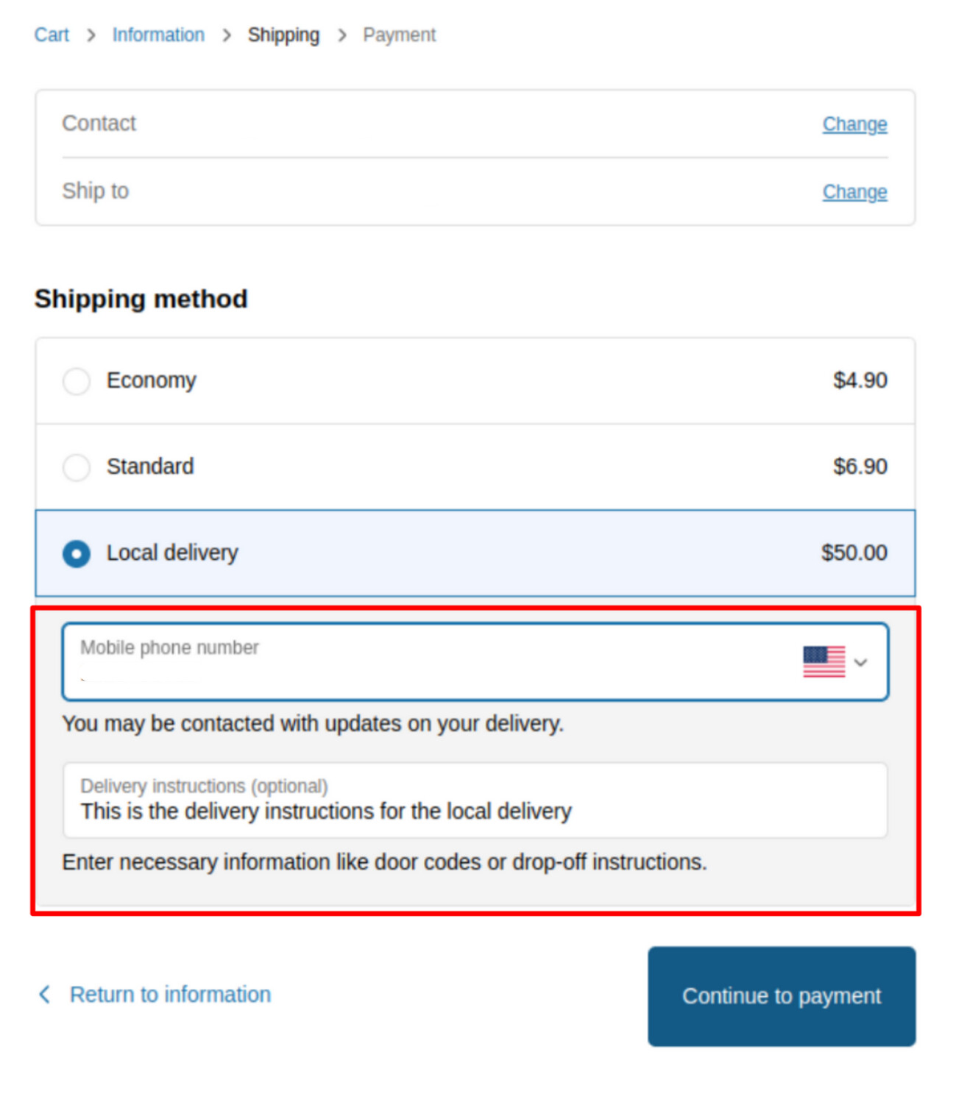Viewport: 956px width, 1094px height.
Task: Change the Contact details
Action: 854,124
